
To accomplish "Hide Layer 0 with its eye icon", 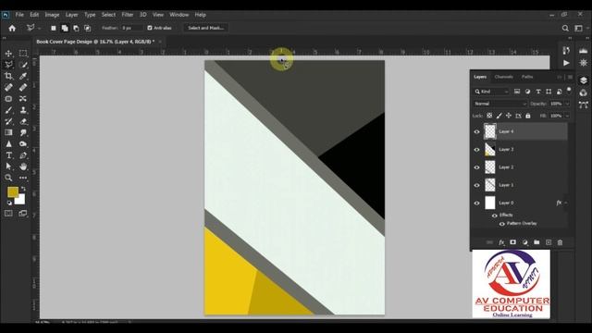I will click(x=476, y=203).
